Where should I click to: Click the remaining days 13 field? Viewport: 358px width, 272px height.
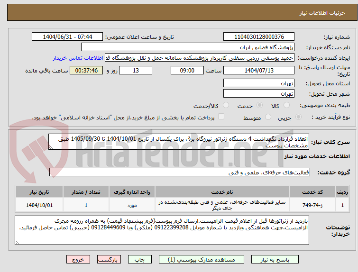tap(136, 70)
